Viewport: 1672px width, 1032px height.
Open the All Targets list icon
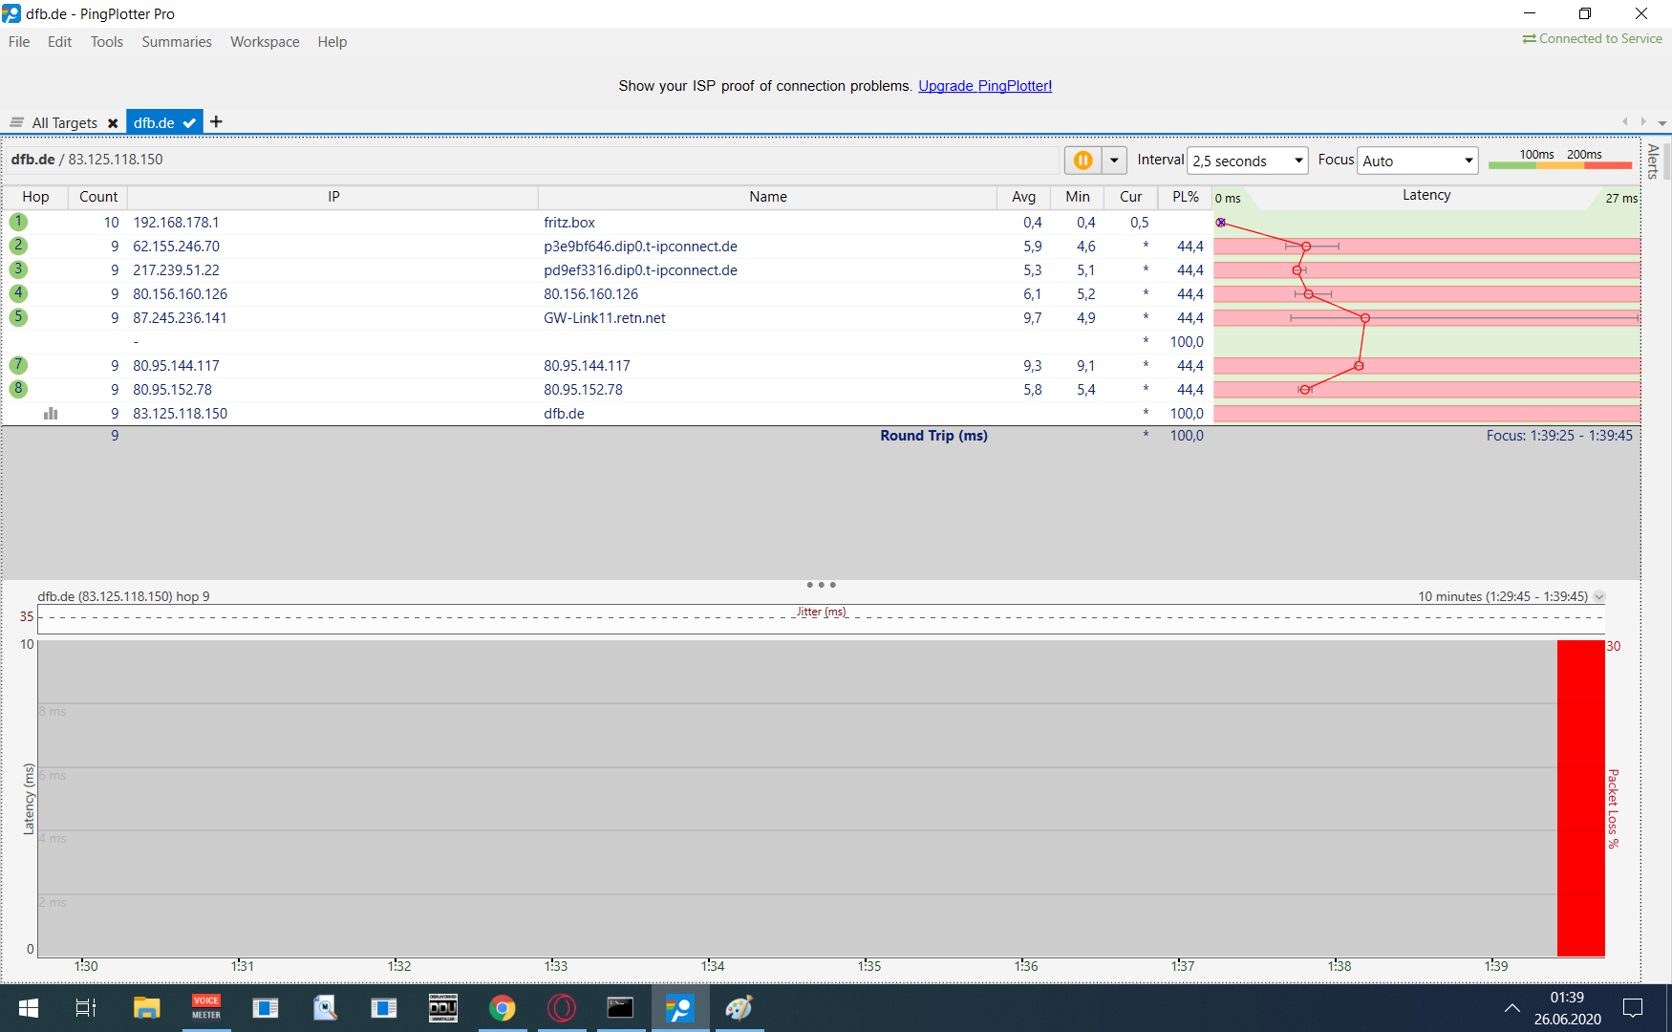(x=16, y=123)
